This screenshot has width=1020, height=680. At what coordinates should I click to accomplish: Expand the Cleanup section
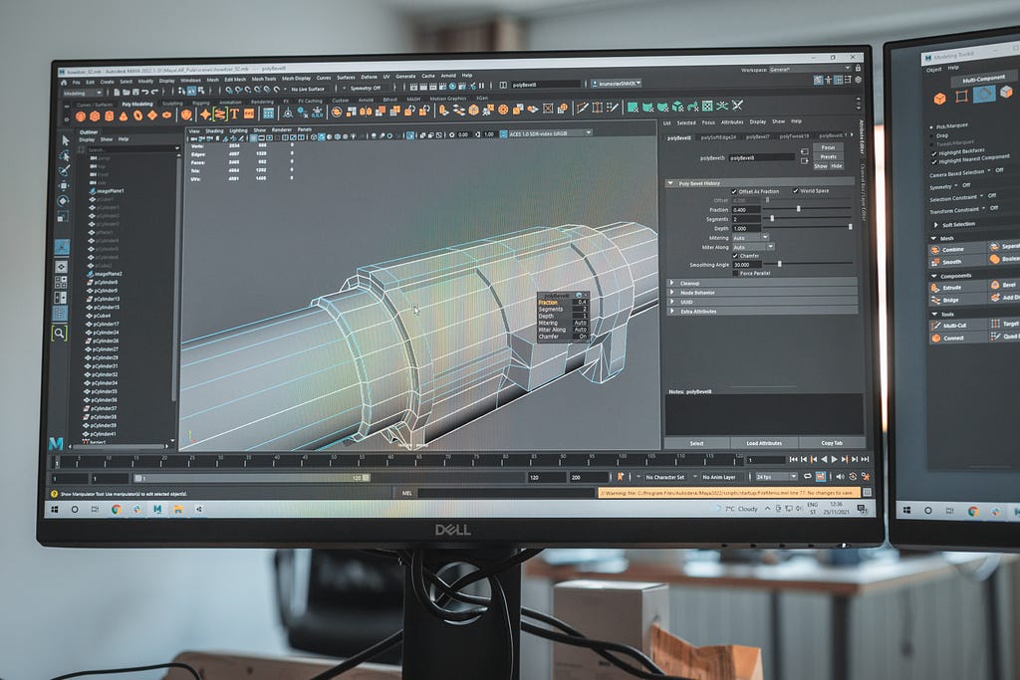[672, 283]
